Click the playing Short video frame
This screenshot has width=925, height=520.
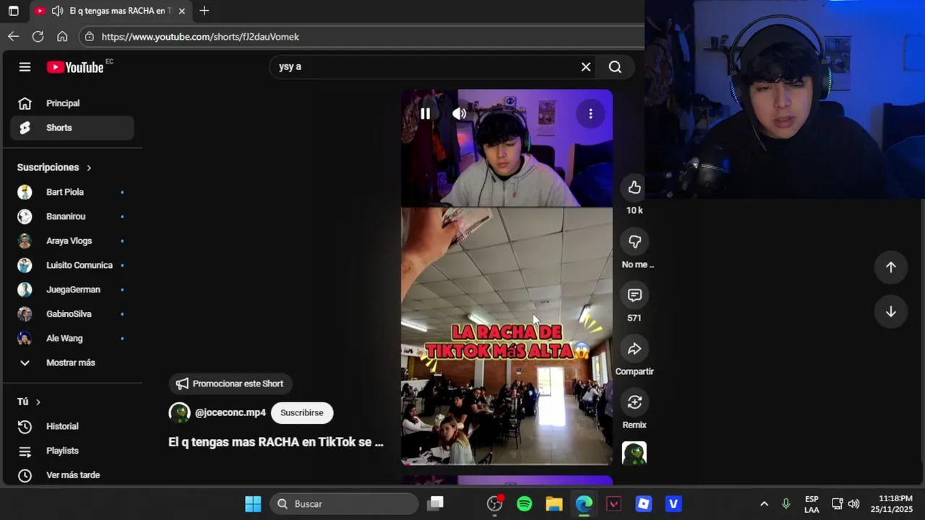[507, 277]
